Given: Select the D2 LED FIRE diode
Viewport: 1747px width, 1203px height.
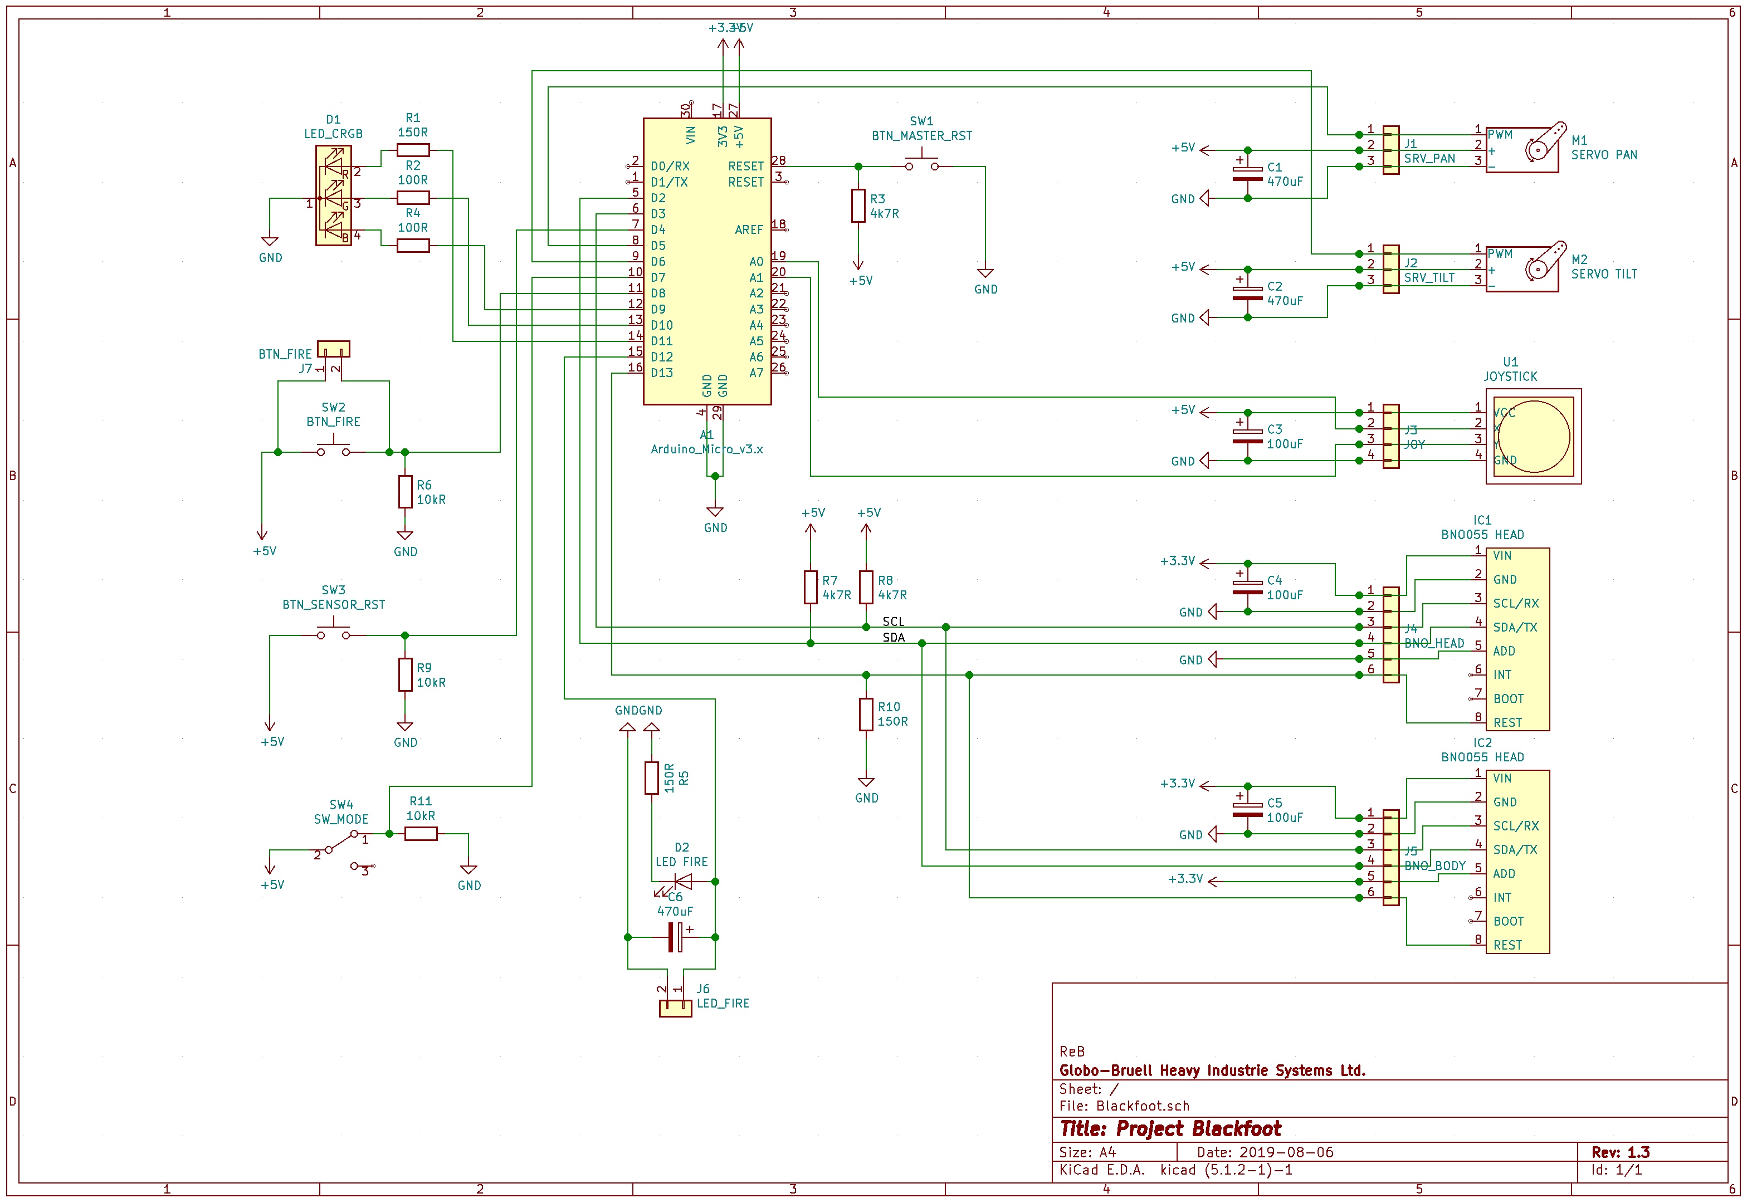Looking at the screenshot, I should (682, 881).
